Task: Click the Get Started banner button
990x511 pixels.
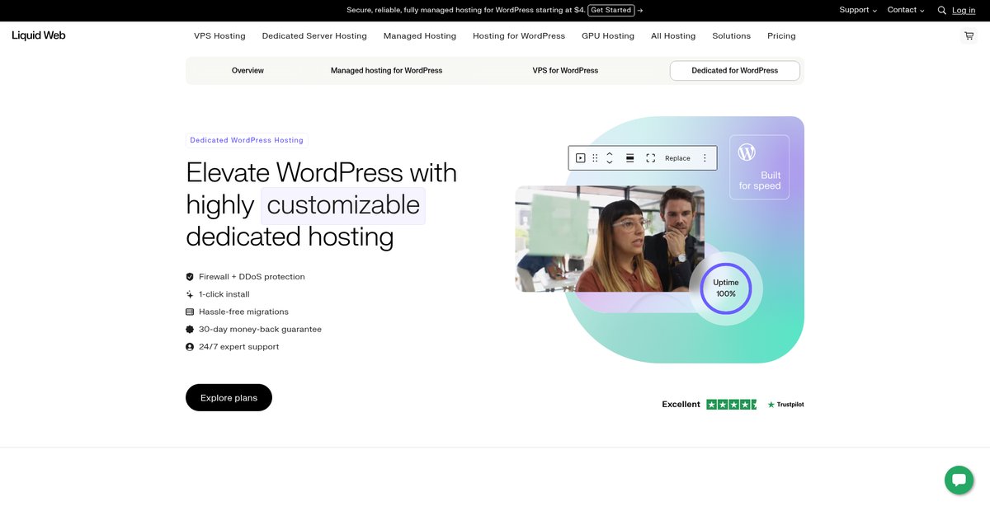Action: 611,11
